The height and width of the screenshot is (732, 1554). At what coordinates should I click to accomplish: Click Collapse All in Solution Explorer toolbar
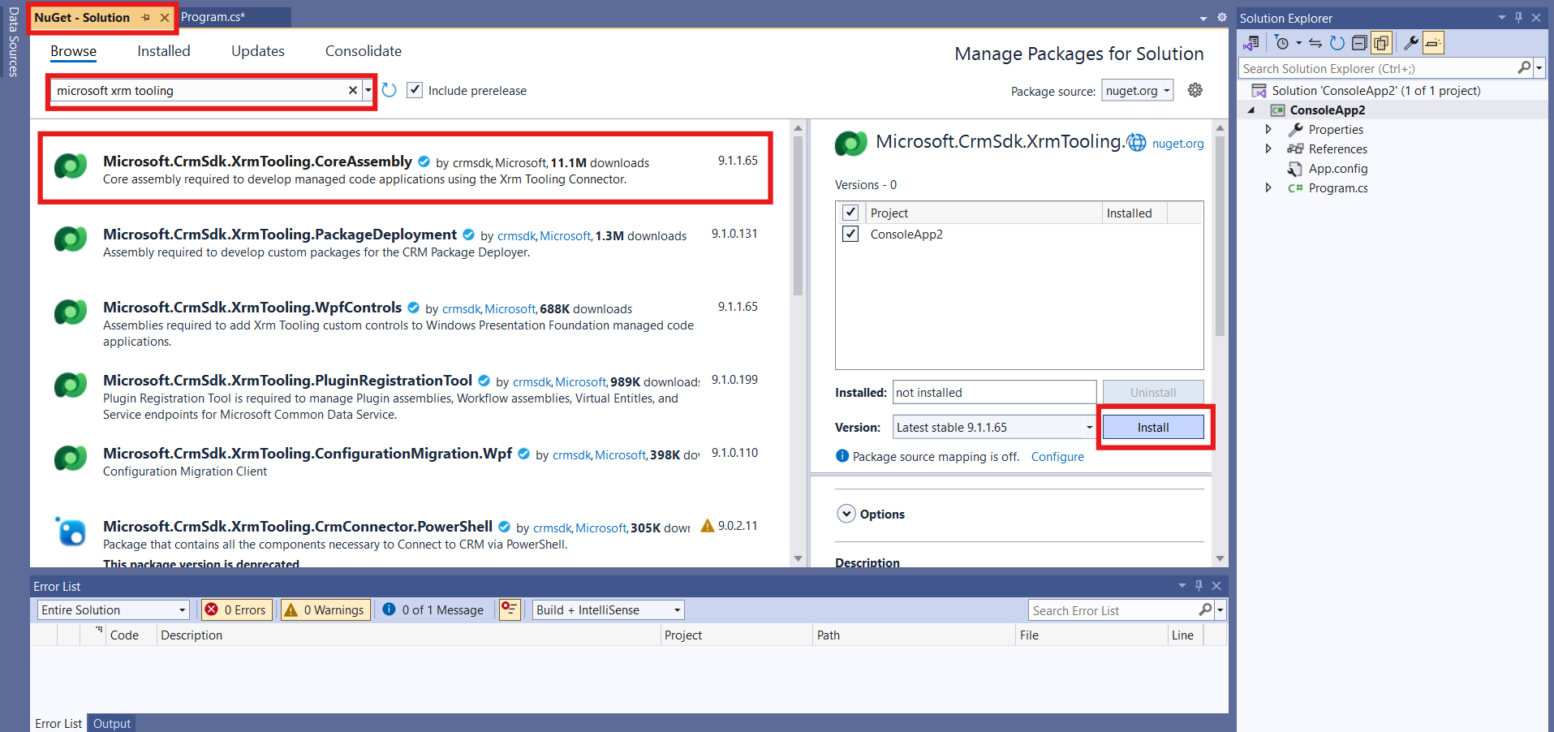click(x=1359, y=43)
